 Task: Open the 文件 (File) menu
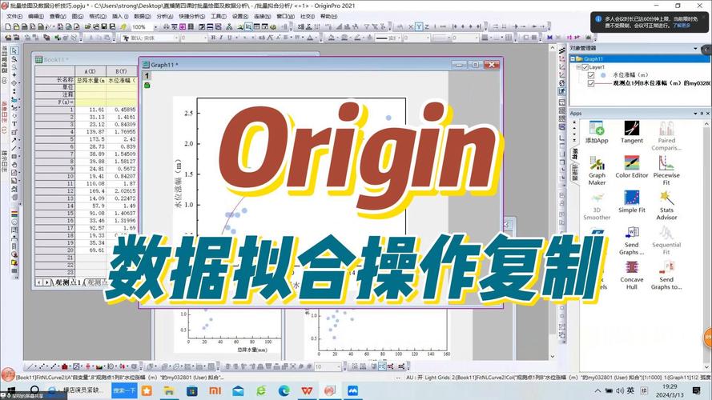point(14,16)
